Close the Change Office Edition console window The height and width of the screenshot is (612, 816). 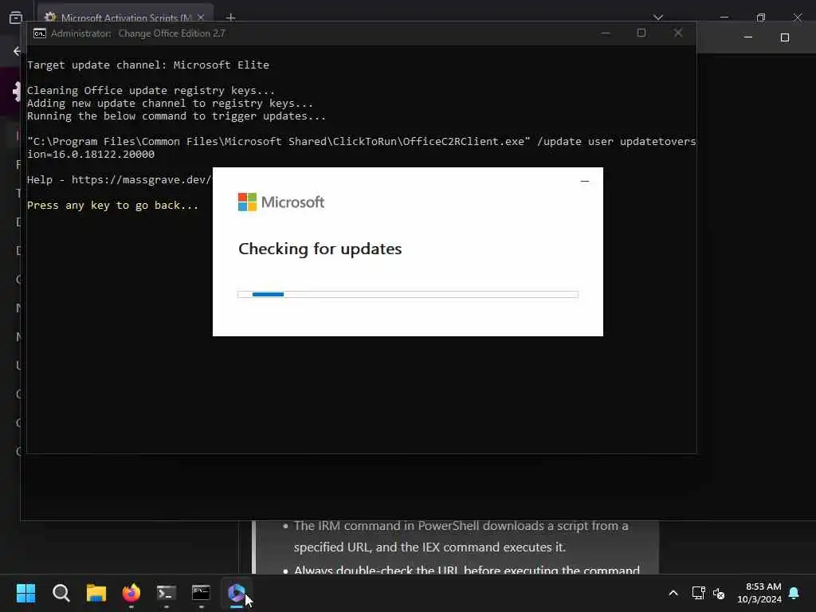(677, 33)
